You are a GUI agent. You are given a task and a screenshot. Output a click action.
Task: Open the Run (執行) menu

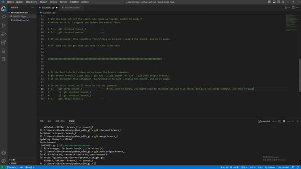point(63,2)
